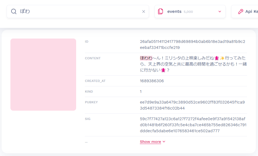Click the magnifying glass search icon

pyautogui.click(x=14, y=11)
